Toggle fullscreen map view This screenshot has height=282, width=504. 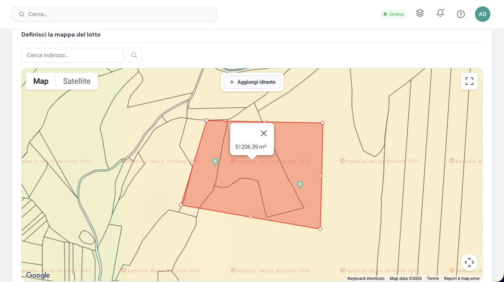469,81
